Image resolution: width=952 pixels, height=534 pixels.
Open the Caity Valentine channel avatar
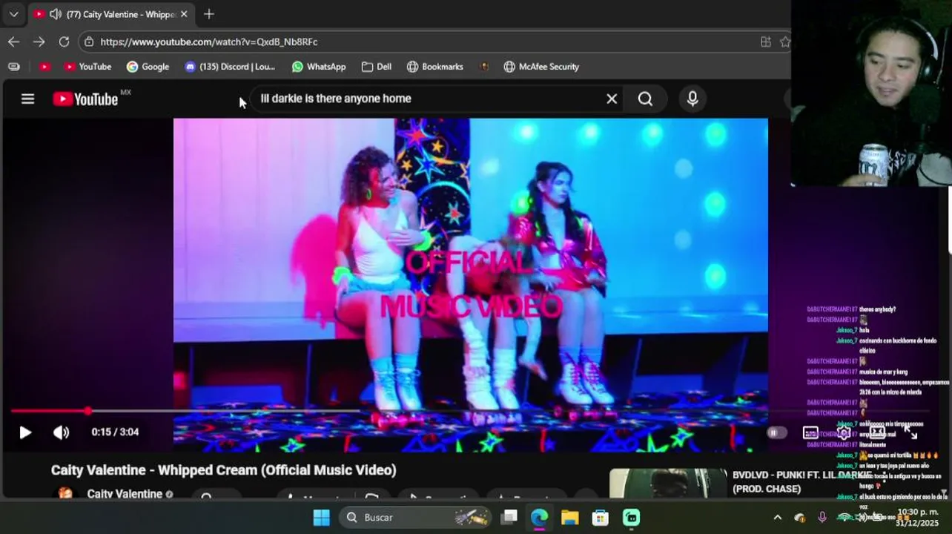[x=65, y=494]
